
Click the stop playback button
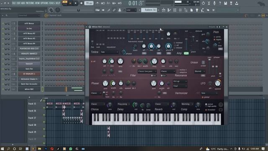(75, 3)
